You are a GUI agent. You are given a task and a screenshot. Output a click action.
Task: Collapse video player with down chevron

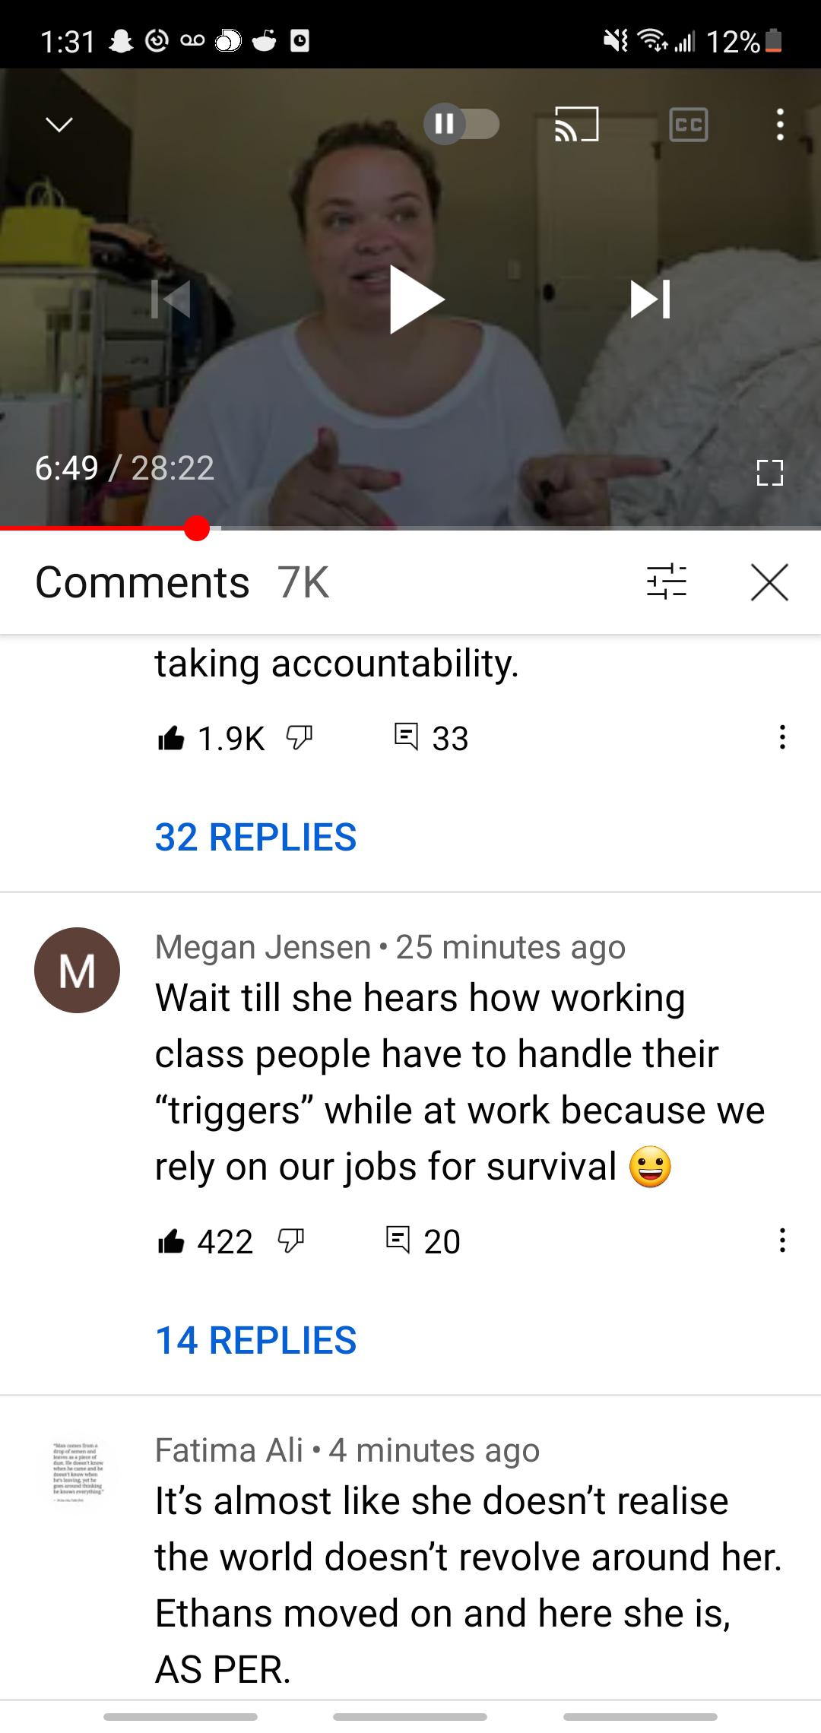click(x=59, y=124)
